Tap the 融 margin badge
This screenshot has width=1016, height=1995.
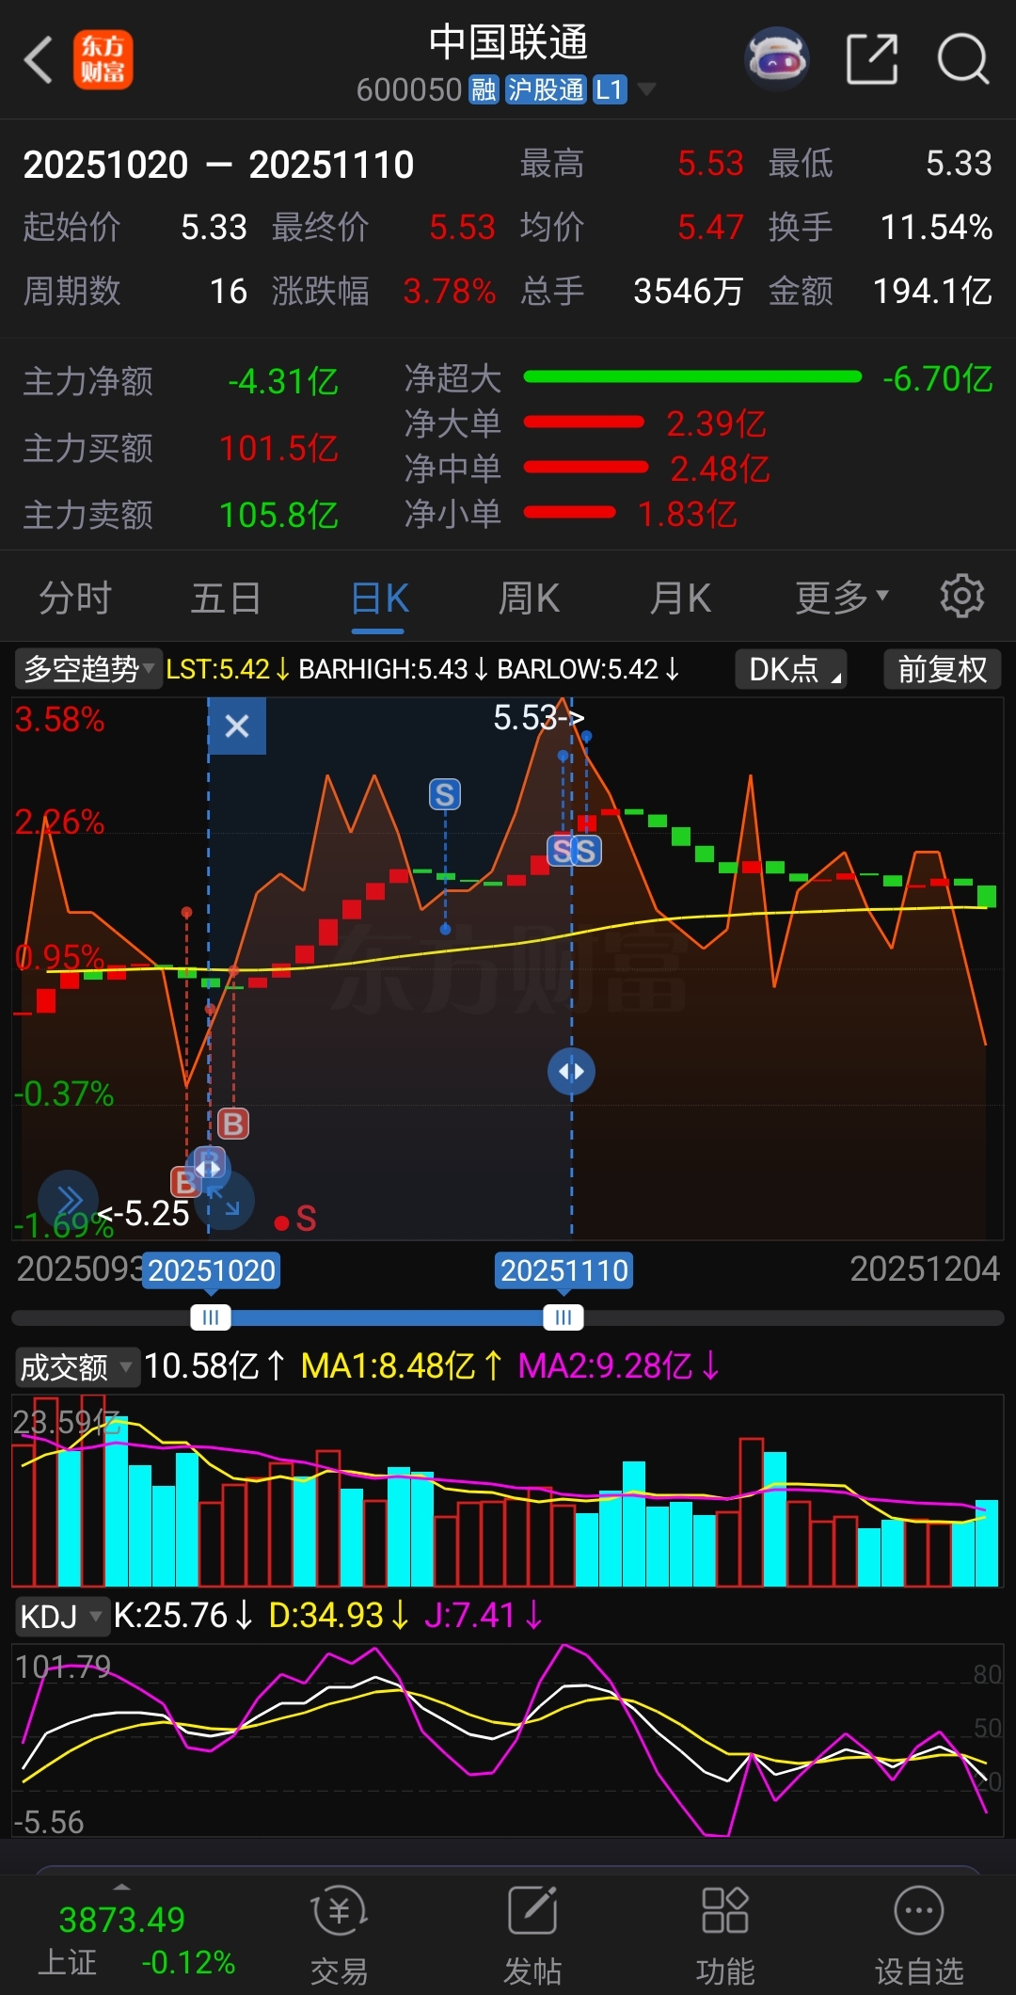coord(484,89)
